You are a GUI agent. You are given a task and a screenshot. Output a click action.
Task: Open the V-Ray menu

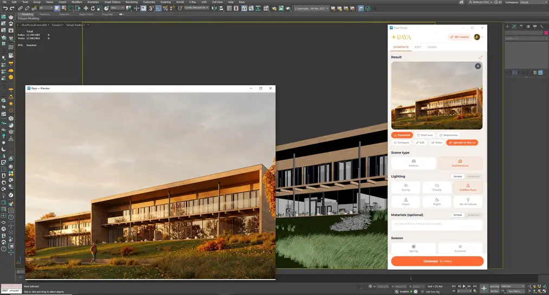(192, 2)
